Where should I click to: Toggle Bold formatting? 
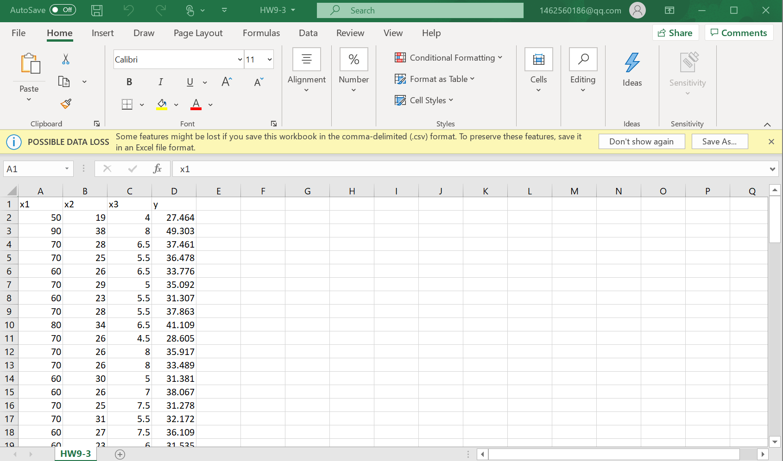(x=129, y=82)
